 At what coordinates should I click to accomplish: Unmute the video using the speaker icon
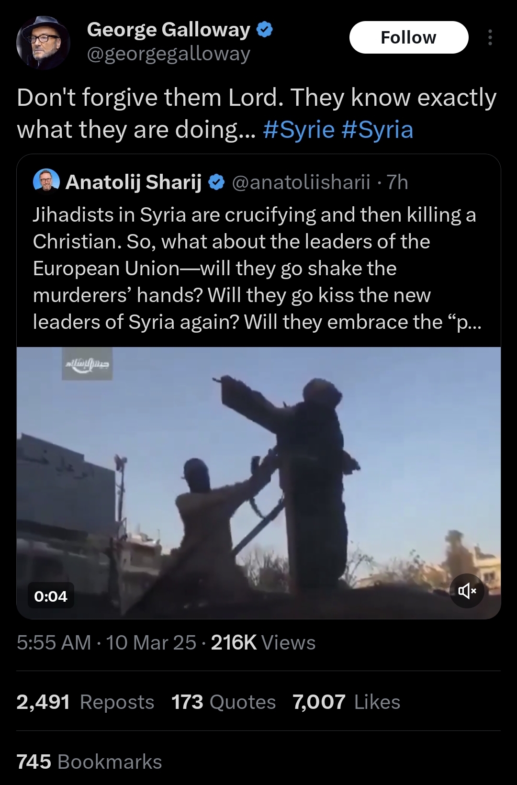(x=468, y=592)
